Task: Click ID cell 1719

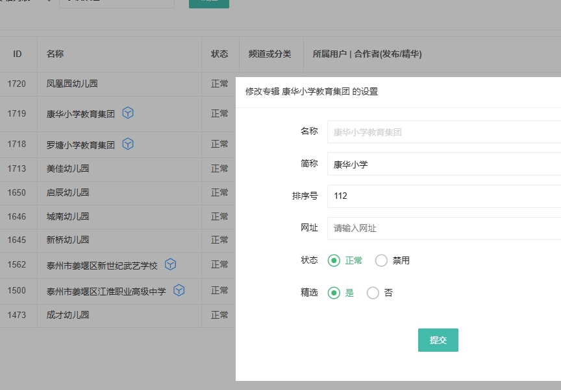Action: click(17, 113)
